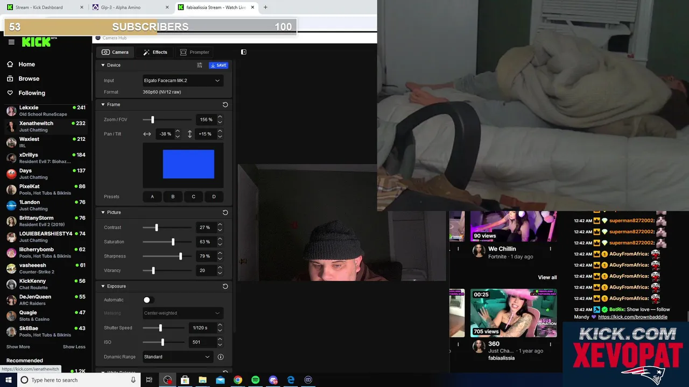Screen dimensions: 689x387
Task: Click the blue pan/tilt frame rectangle
Action: point(188,164)
